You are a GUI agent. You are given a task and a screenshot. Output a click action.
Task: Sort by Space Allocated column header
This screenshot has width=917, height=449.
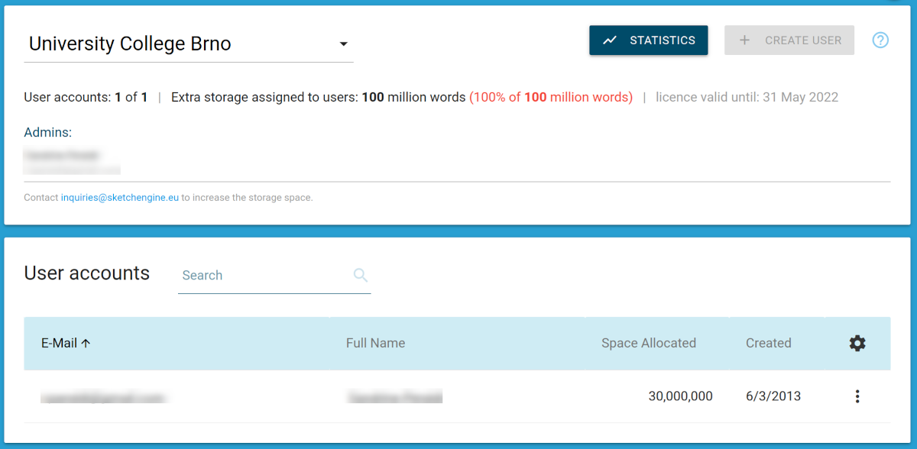coord(648,344)
